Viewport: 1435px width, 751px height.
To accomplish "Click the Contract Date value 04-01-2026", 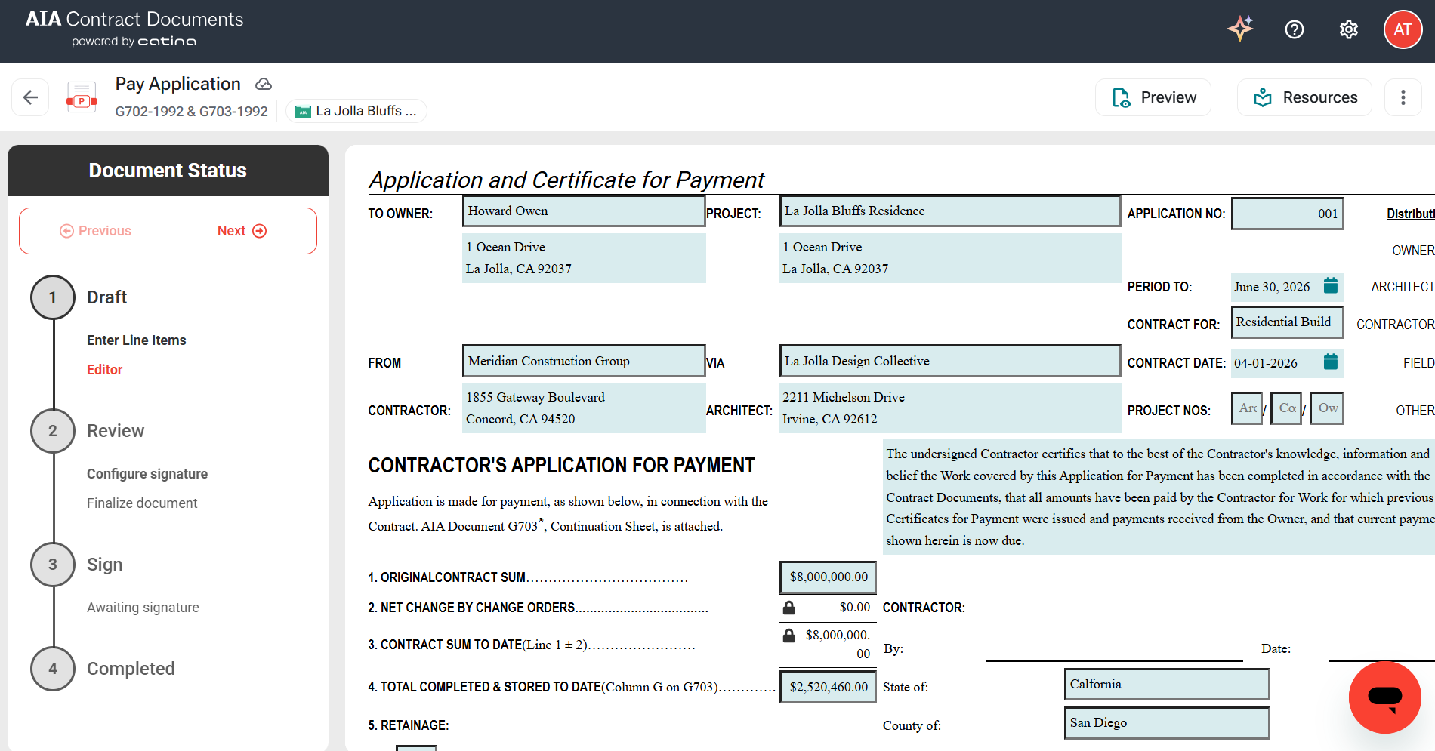I will coord(1266,364).
